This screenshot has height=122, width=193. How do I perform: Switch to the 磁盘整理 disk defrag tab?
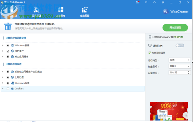tap(85, 12)
